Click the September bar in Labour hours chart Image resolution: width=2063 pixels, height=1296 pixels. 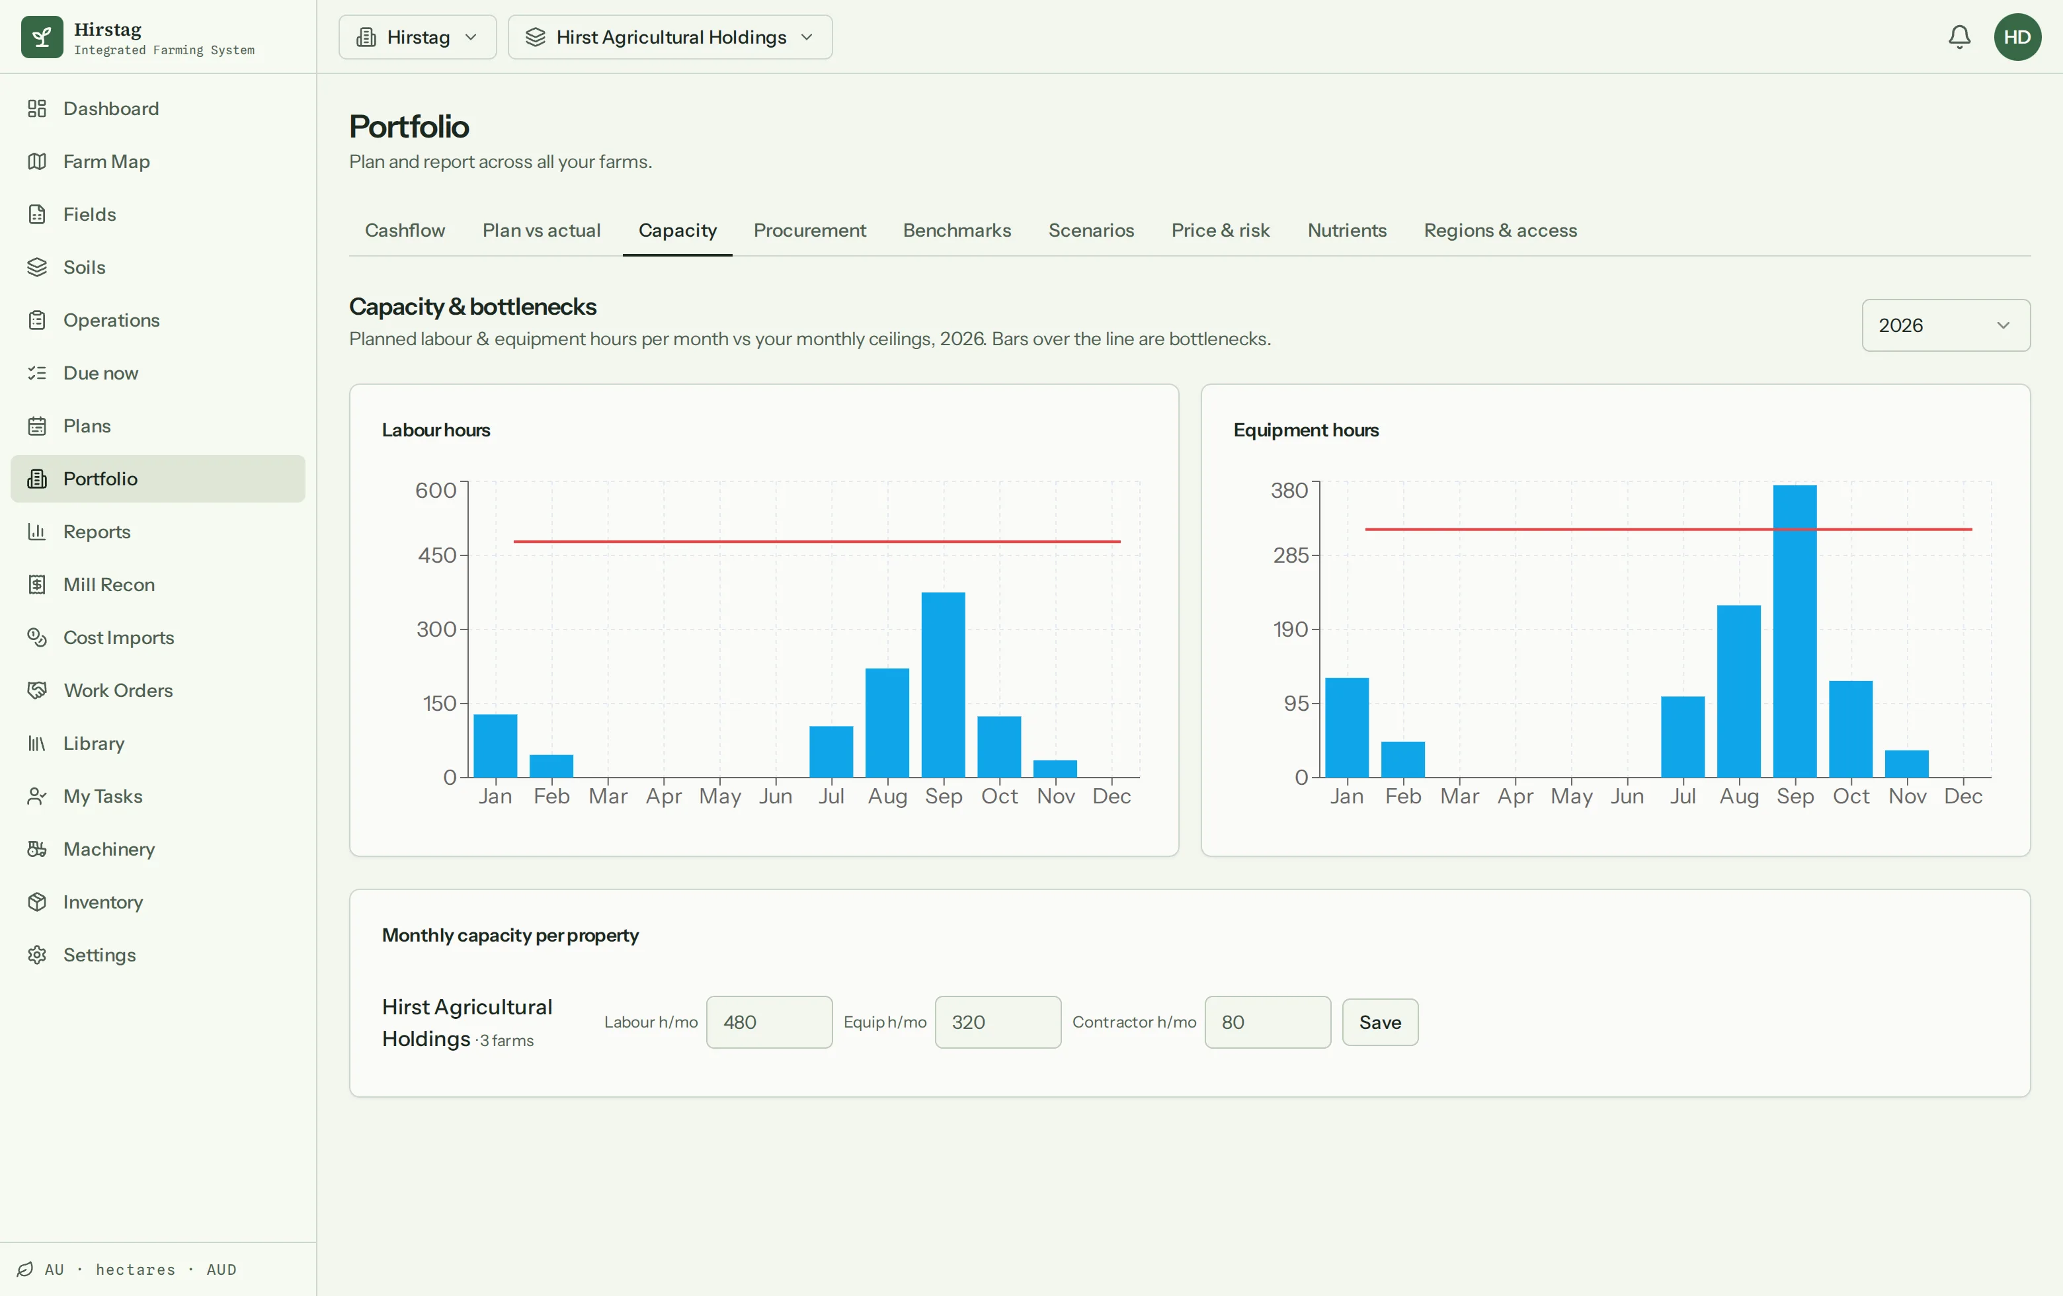pos(944,685)
